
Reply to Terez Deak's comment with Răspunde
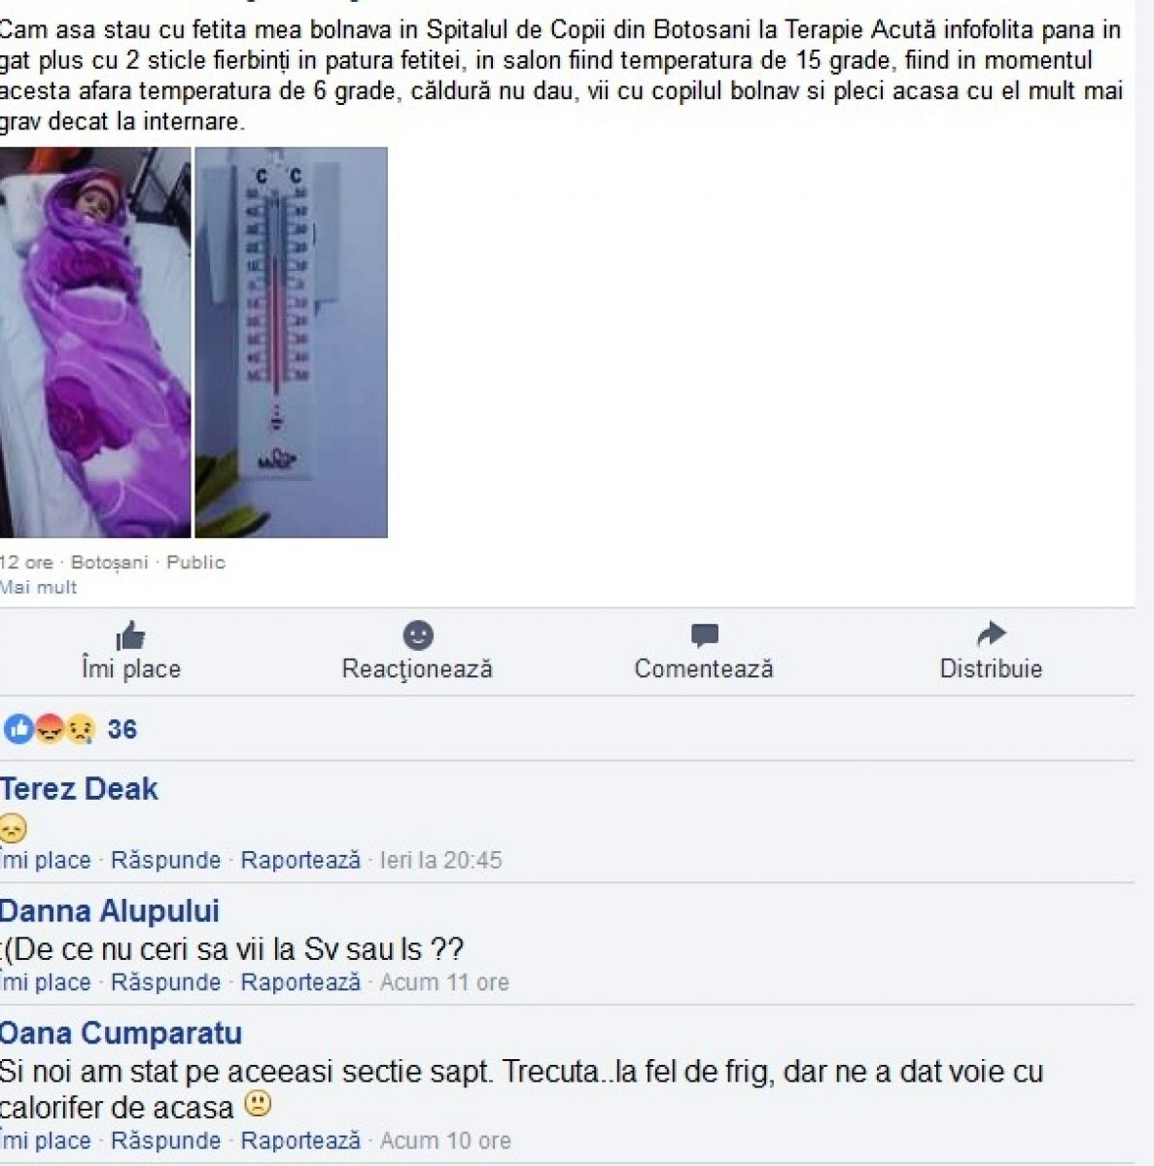click(165, 860)
